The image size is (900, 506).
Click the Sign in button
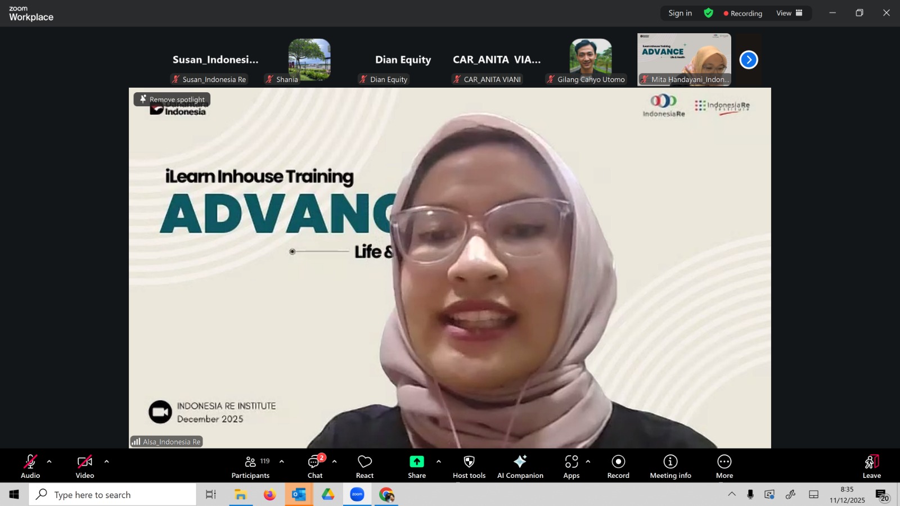click(x=680, y=13)
